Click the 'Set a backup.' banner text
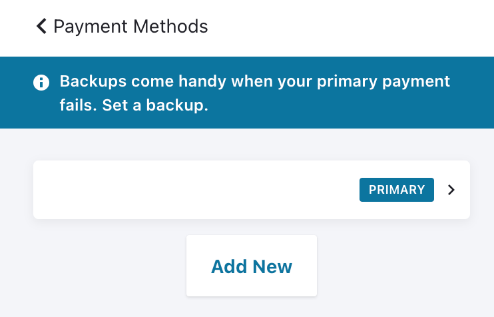The height and width of the screenshot is (317, 494). pos(155,105)
